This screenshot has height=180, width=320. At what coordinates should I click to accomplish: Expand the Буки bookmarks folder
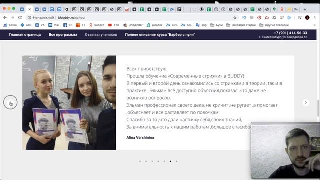(216, 25)
